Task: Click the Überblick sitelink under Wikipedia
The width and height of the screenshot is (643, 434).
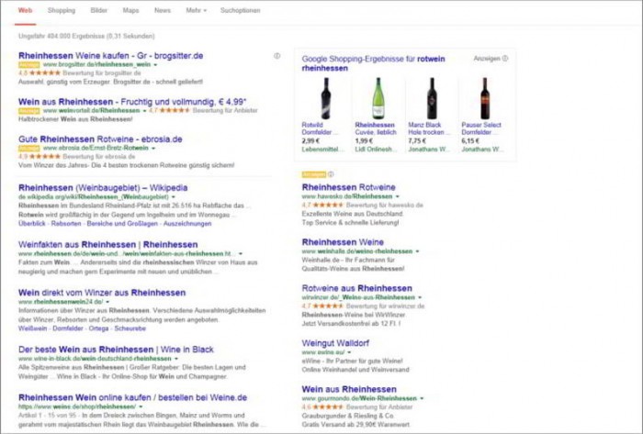Action: 31,224
